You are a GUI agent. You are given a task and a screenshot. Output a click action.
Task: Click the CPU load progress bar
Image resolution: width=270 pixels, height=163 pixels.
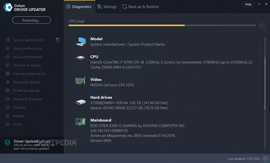tap(162, 26)
